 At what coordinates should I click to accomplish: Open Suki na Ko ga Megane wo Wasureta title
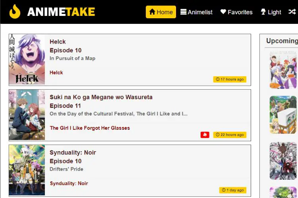[101, 97]
